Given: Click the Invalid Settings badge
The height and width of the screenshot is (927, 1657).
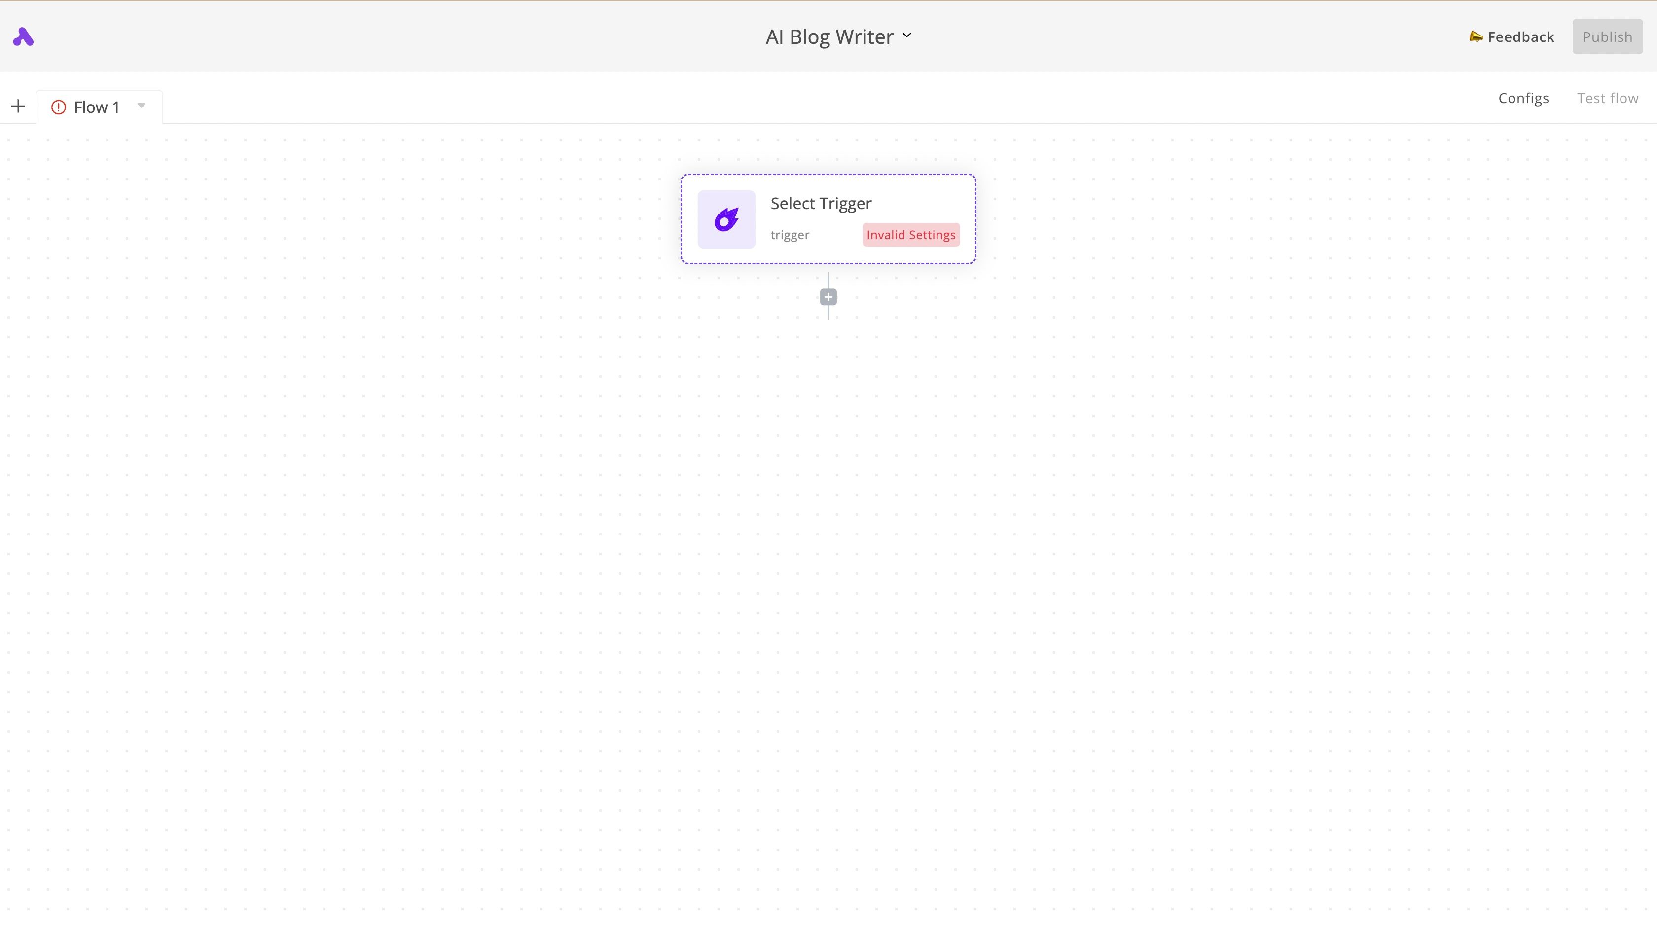Looking at the screenshot, I should coord(911,235).
